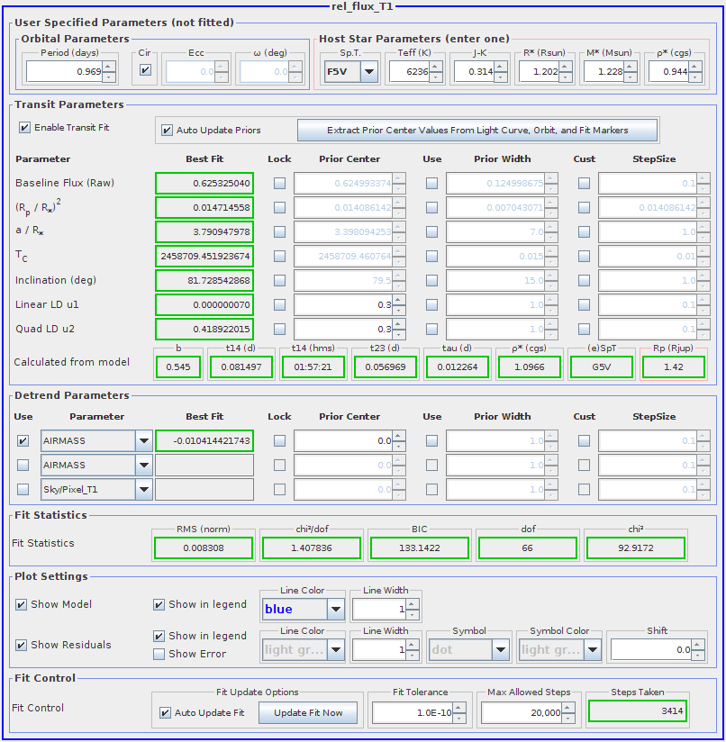Increase Fit Tolerance value
This screenshot has height=742, width=726.
(x=458, y=708)
